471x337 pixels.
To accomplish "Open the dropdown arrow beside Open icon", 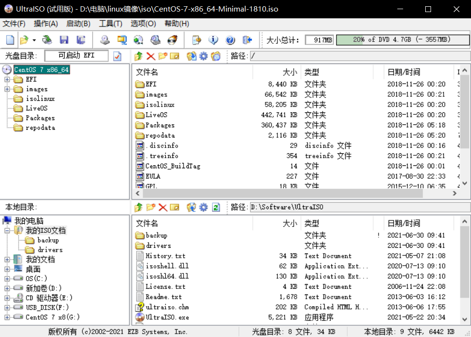I will pos(34,40).
